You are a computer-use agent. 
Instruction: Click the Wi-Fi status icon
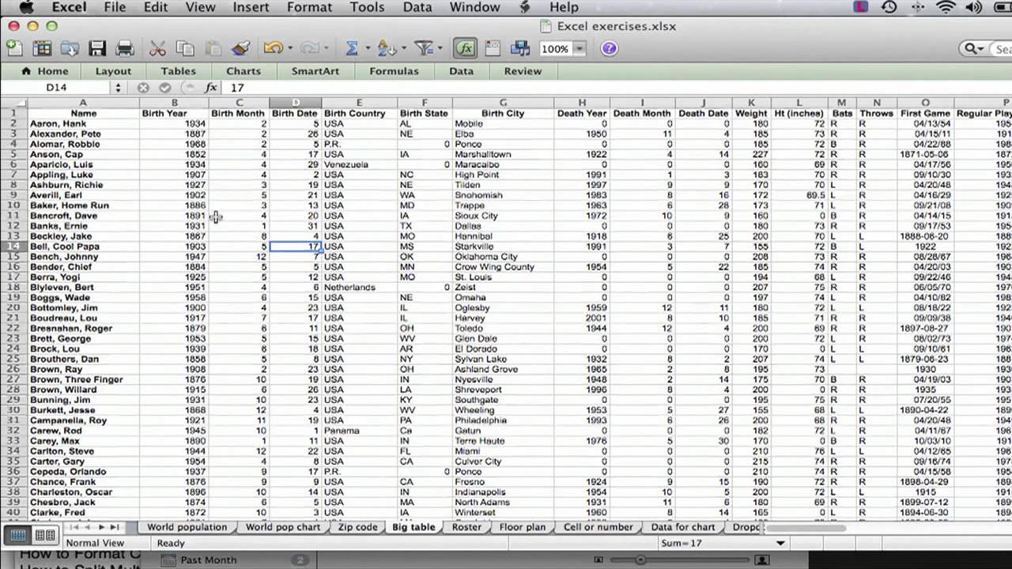click(946, 7)
